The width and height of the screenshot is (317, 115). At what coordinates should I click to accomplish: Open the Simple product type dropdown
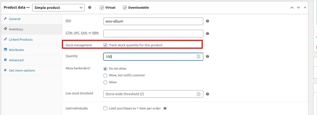[x=58, y=8]
